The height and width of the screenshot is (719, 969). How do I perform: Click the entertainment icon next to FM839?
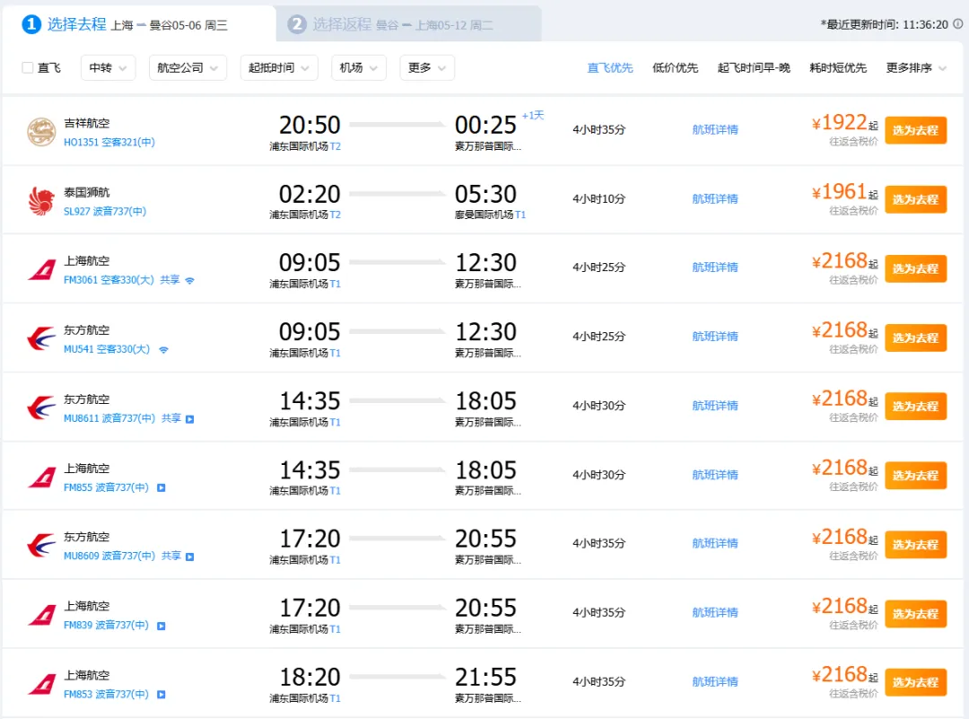click(x=161, y=627)
